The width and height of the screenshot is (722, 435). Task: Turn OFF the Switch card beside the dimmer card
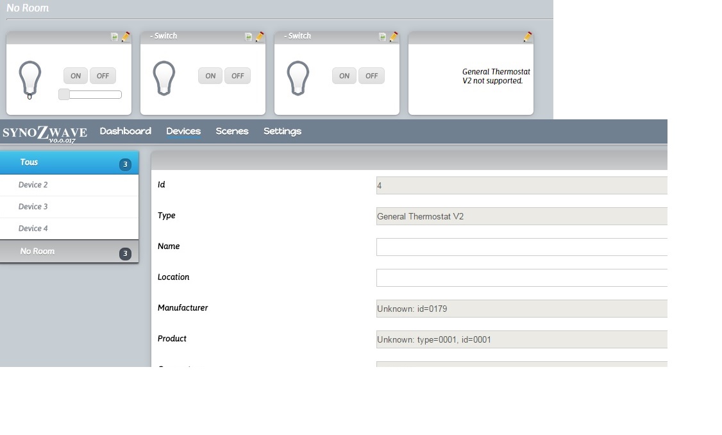(238, 76)
